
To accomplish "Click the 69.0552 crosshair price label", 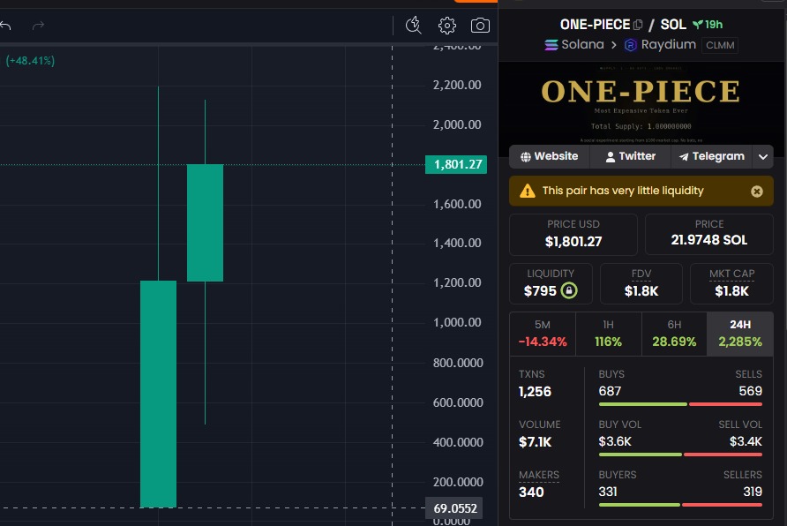I will (x=454, y=508).
